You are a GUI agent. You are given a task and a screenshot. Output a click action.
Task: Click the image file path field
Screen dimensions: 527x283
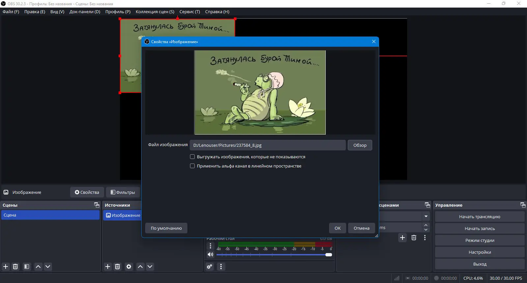[267, 145]
